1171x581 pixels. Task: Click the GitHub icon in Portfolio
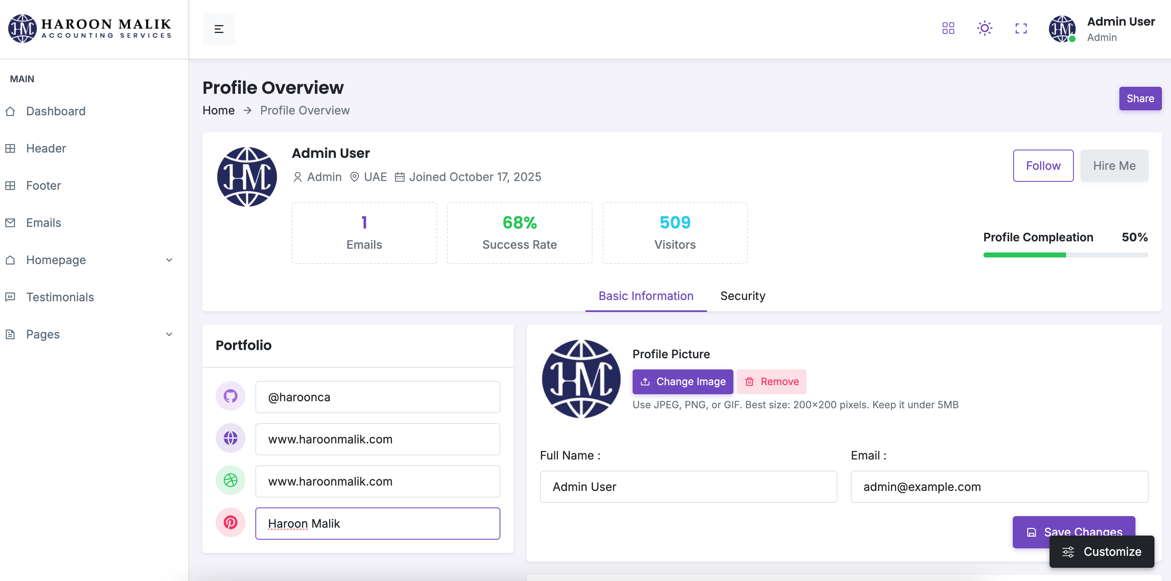(x=231, y=396)
